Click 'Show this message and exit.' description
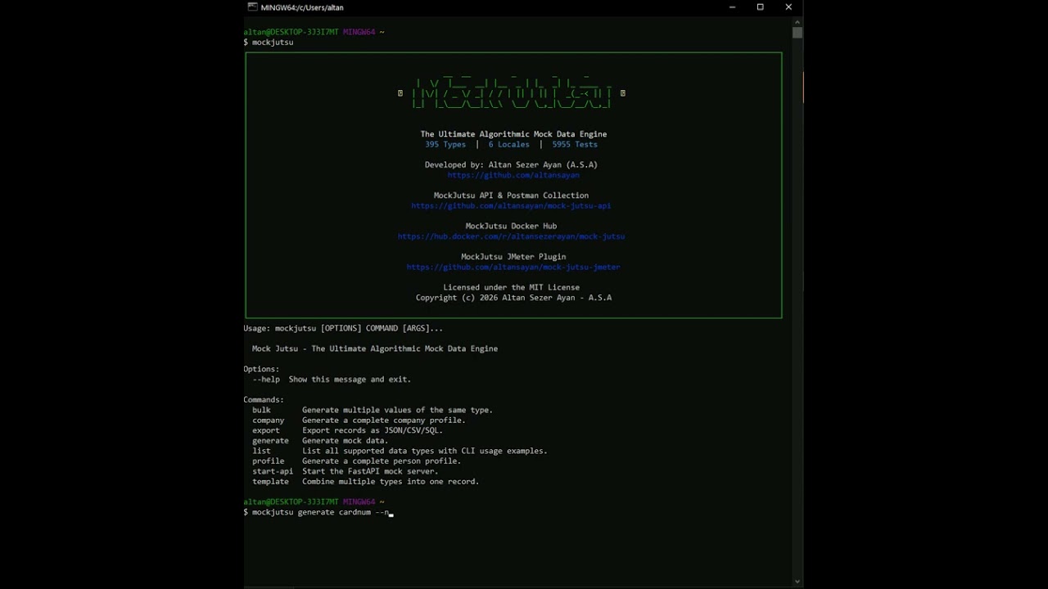Screen dimensions: 1048x589 pyautogui.click(x=350, y=380)
